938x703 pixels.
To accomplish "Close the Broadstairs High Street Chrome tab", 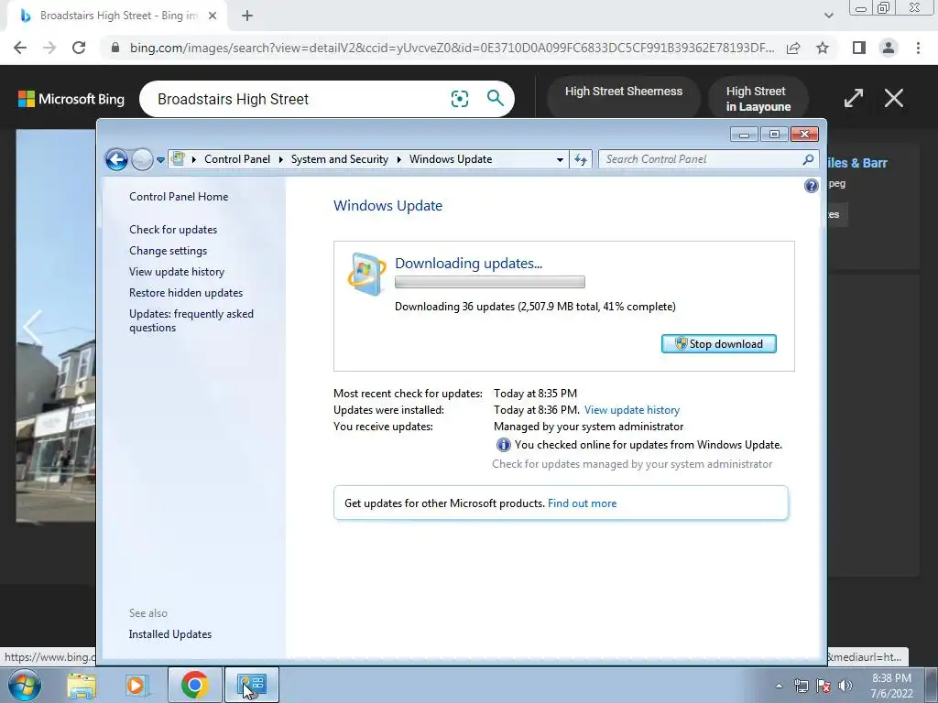I will coord(213,16).
